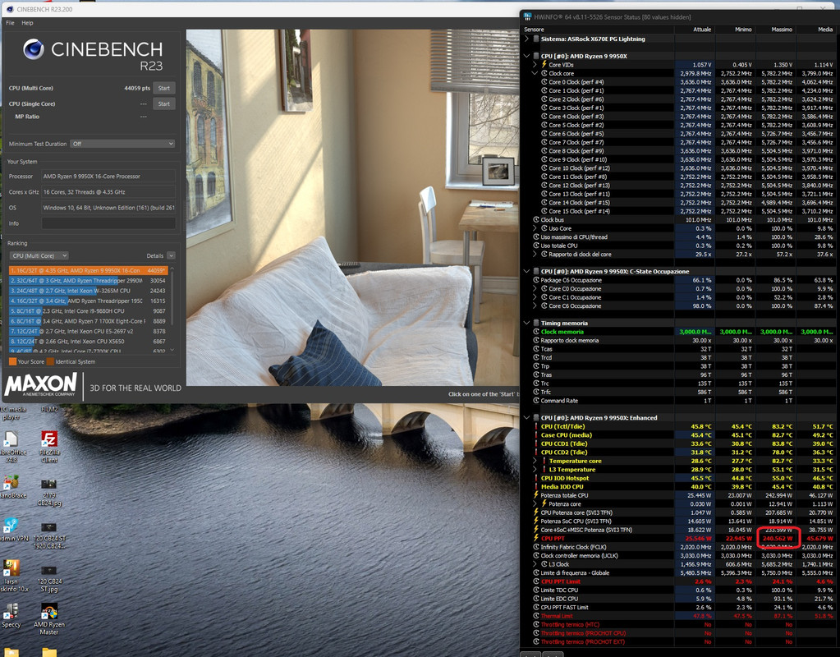The height and width of the screenshot is (657, 840).
Task: Open the Minimum Test Duration dropdown
Action: click(122, 144)
